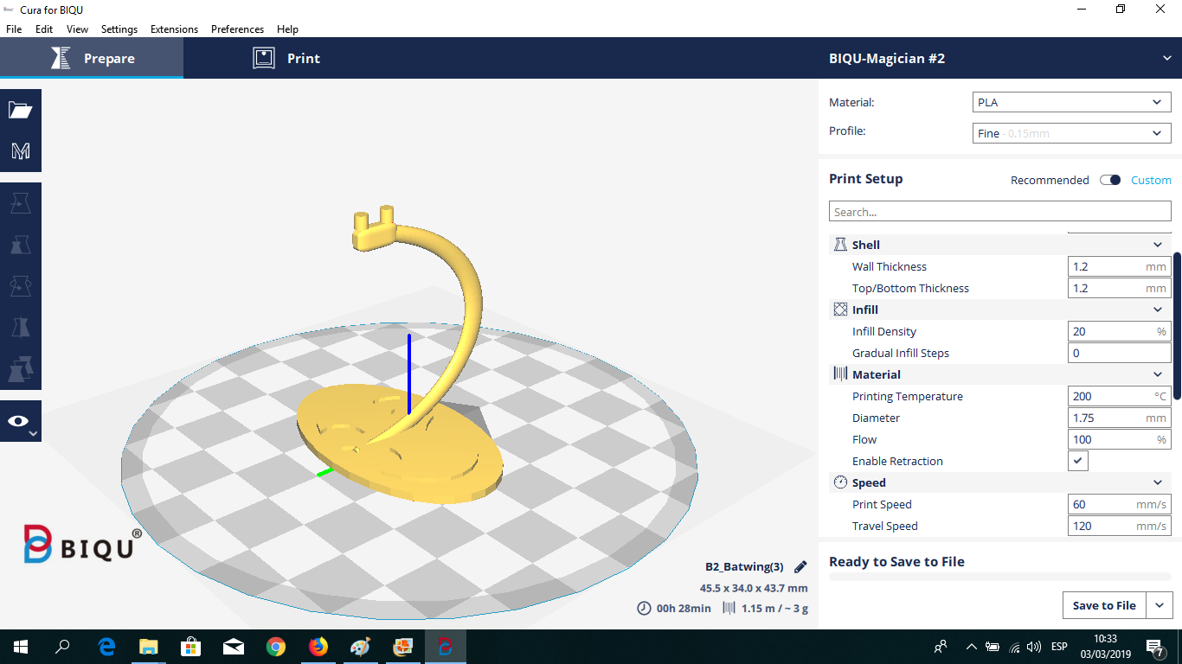Open the Edit menu

click(x=44, y=29)
